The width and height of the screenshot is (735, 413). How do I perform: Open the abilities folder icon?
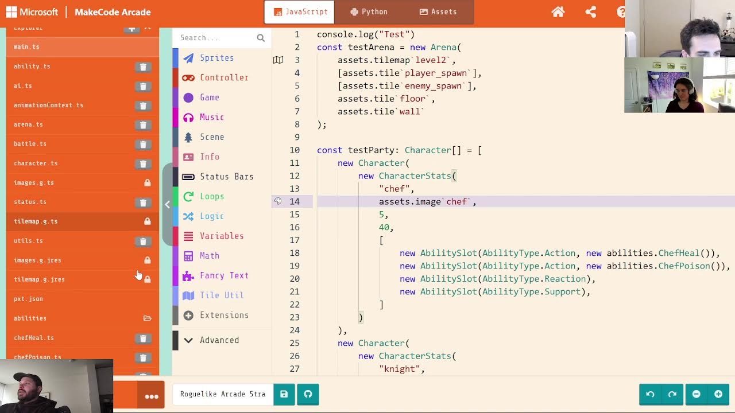coord(148,318)
